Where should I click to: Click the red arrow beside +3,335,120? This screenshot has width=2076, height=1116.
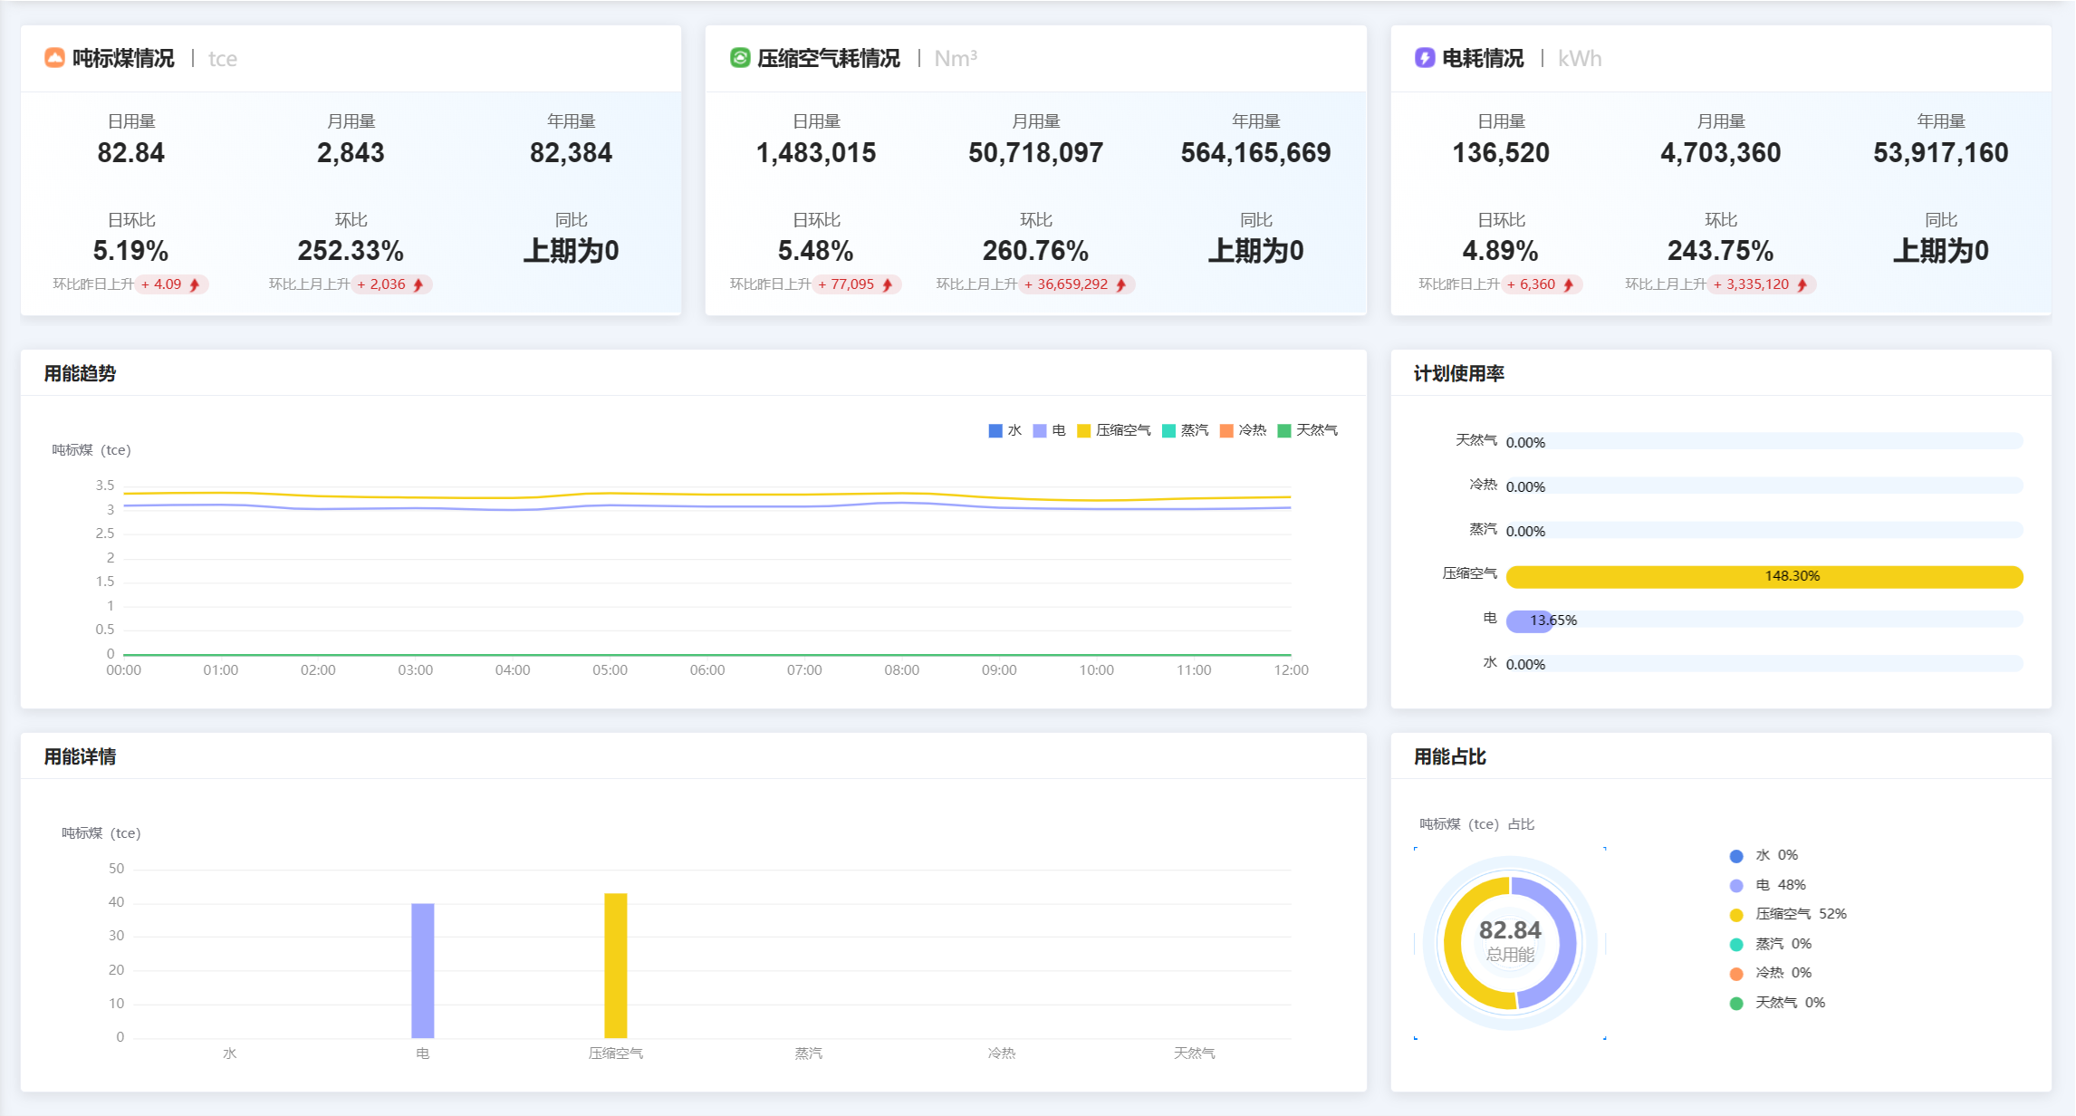[1802, 284]
